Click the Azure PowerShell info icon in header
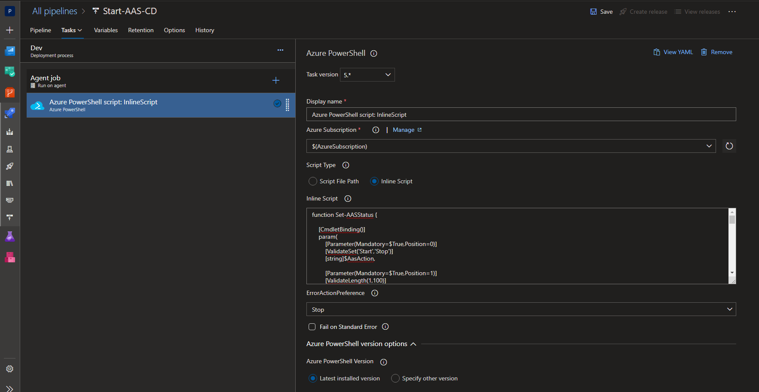 (374, 54)
